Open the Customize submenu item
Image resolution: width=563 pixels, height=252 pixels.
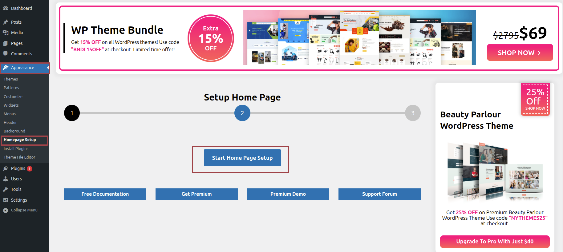(13, 96)
